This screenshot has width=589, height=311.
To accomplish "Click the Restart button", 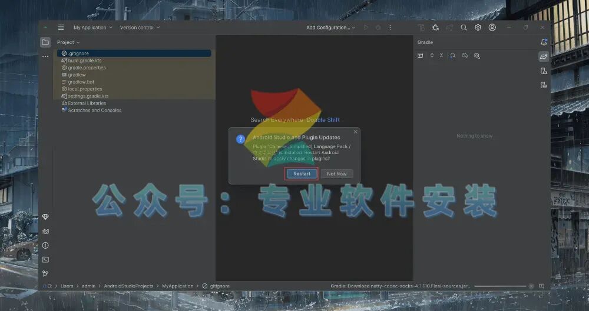I will 302,173.
